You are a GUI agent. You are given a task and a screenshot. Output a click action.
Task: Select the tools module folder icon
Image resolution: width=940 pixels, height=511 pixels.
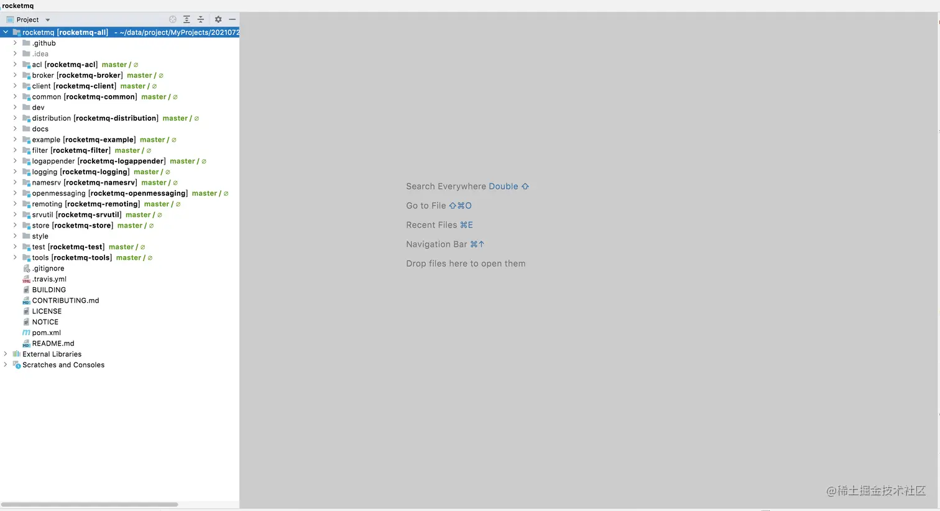point(26,257)
